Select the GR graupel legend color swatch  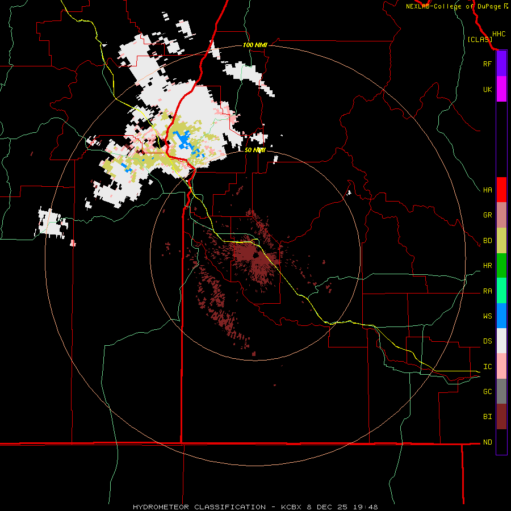501,215
